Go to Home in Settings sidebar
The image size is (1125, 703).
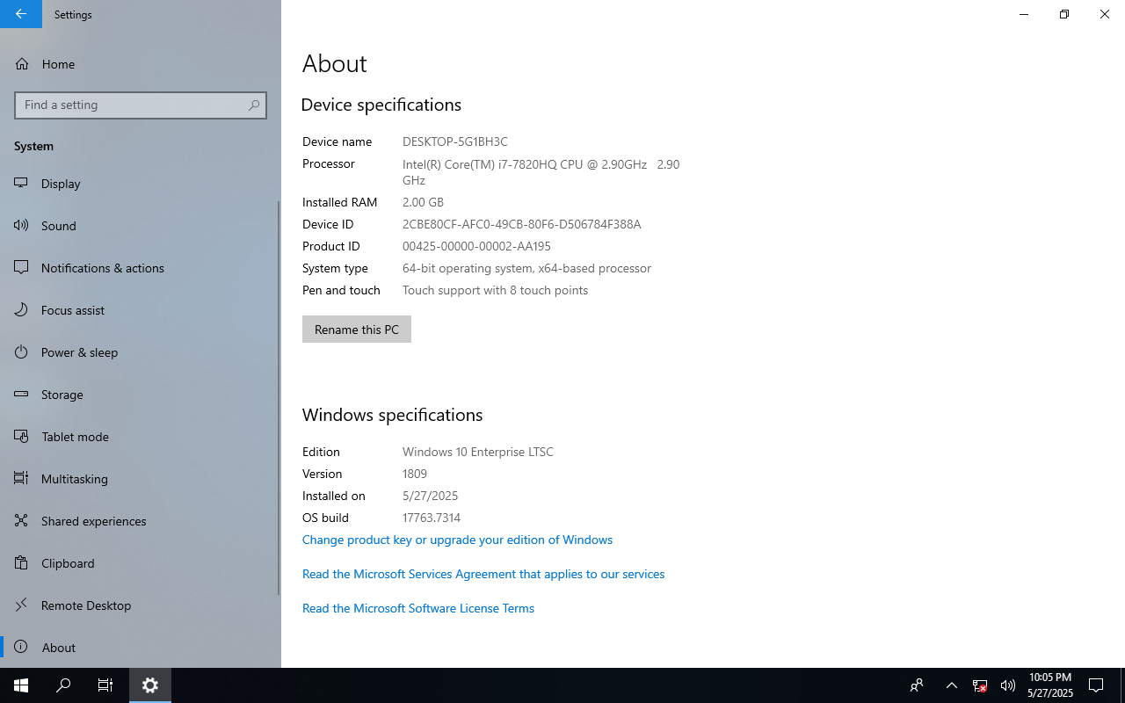point(141,64)
